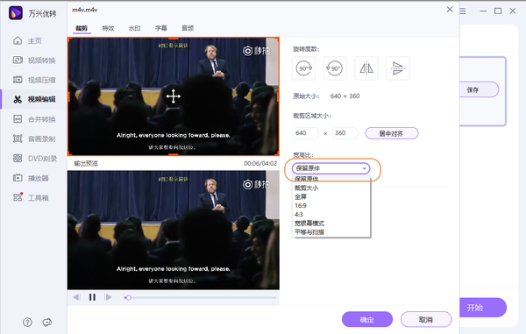Pause the preview playback
This screenshot has width=526, height=334.
[x=92, y=297]
